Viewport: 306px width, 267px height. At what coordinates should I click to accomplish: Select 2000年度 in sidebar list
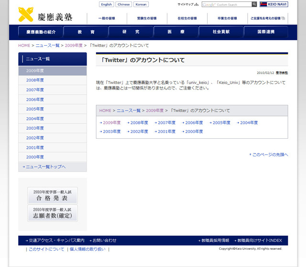(53, 157)
